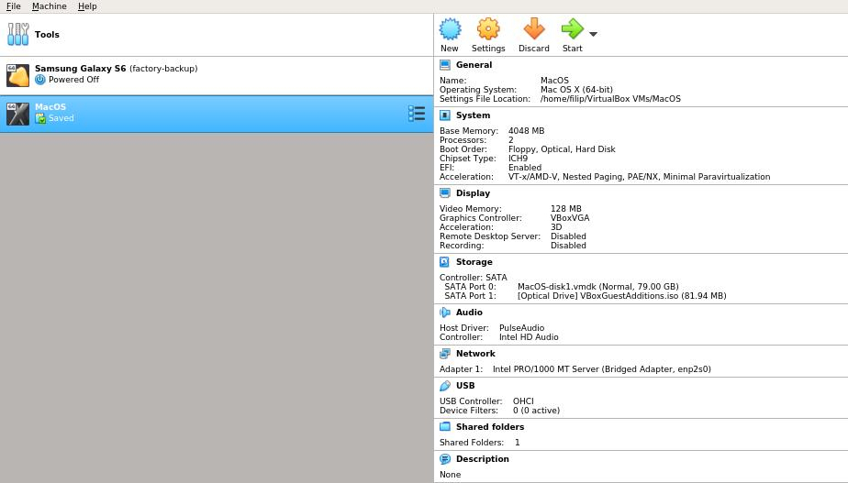Open the Machine menu

50,6
